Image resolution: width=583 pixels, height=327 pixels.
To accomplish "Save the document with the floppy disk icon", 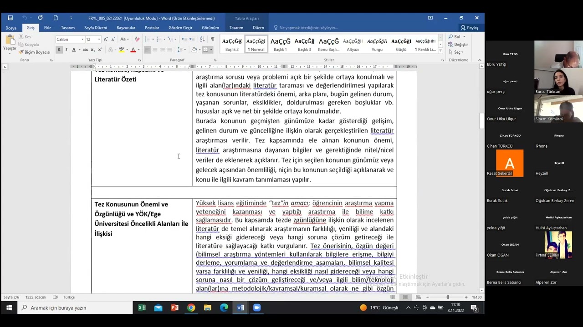I will 10,18.
